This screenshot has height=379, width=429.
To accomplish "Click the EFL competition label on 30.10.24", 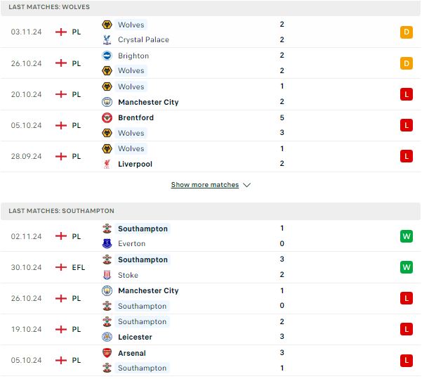I will point(79,267).
